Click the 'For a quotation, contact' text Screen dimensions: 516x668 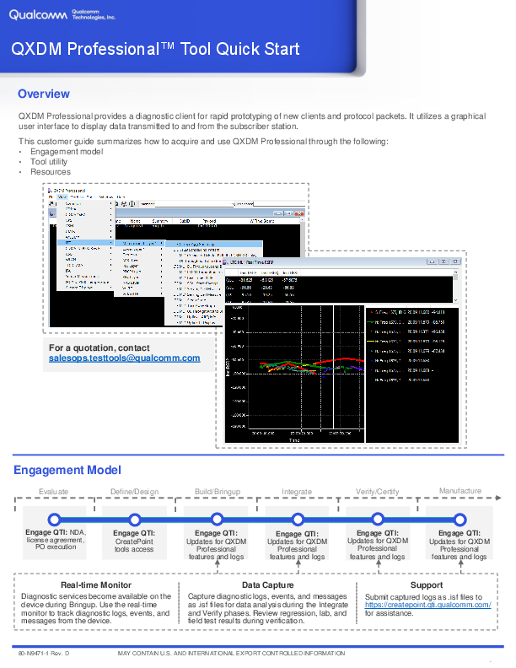pos(99,348)
